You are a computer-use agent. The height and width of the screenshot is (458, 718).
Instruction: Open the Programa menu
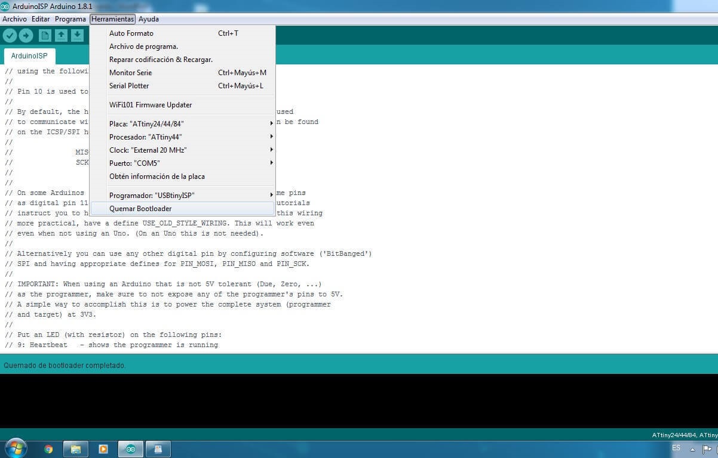tap(70, 19)
